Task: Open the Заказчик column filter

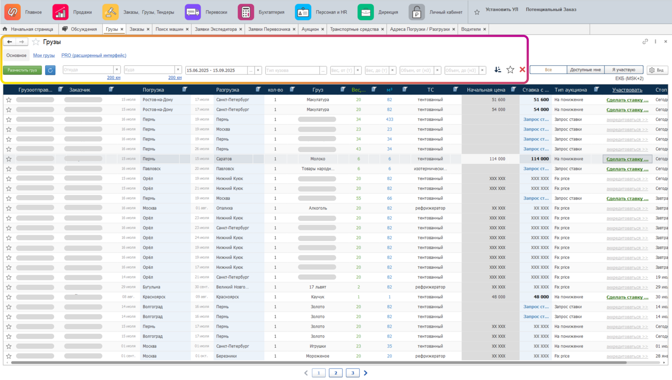Action: tap(112, 89)
